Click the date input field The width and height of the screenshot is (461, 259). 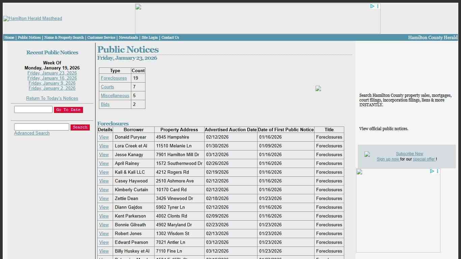pos(33,110)
